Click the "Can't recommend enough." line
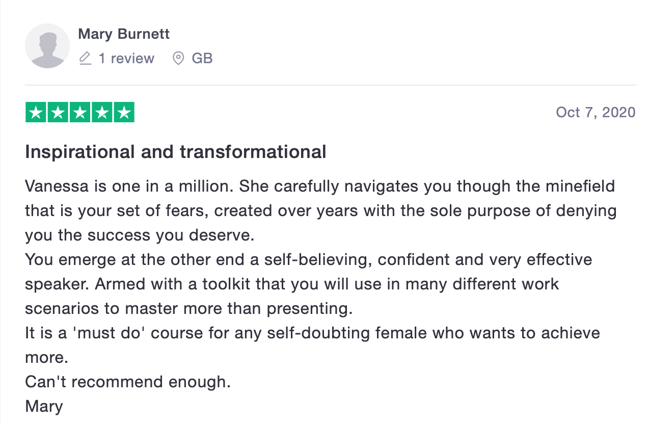 [x=128, y=382]
